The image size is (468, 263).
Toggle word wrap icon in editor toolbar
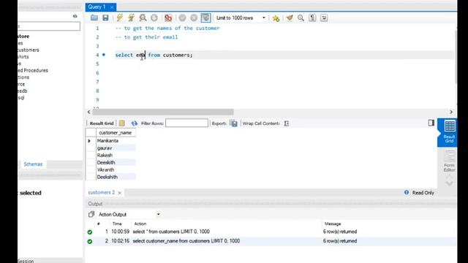324,18
